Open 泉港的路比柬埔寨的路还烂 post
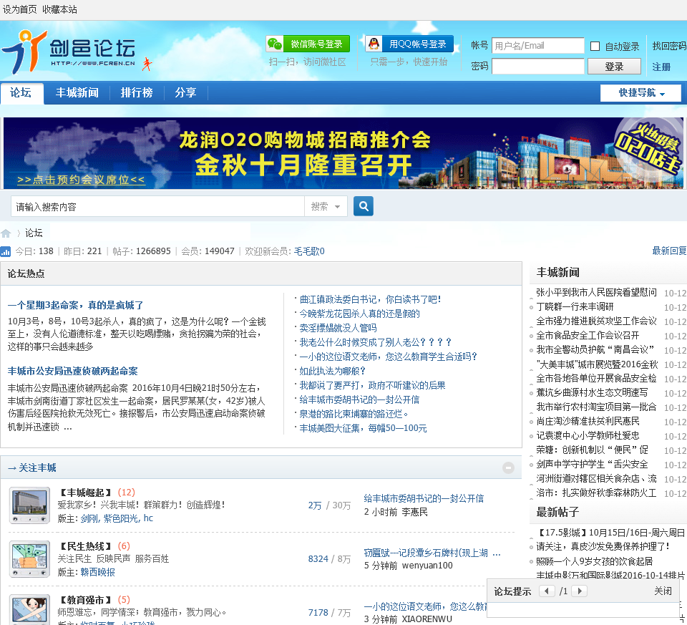The width and height of the screenshot is (687, 625). 354,414
